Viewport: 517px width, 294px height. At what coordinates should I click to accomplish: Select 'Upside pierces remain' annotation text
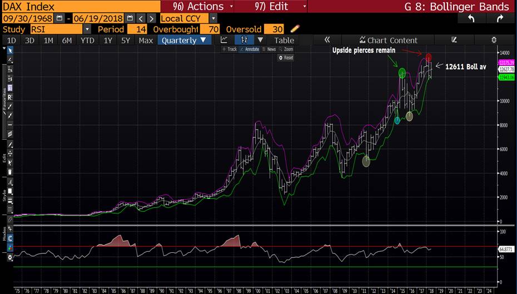pos(364,50)
